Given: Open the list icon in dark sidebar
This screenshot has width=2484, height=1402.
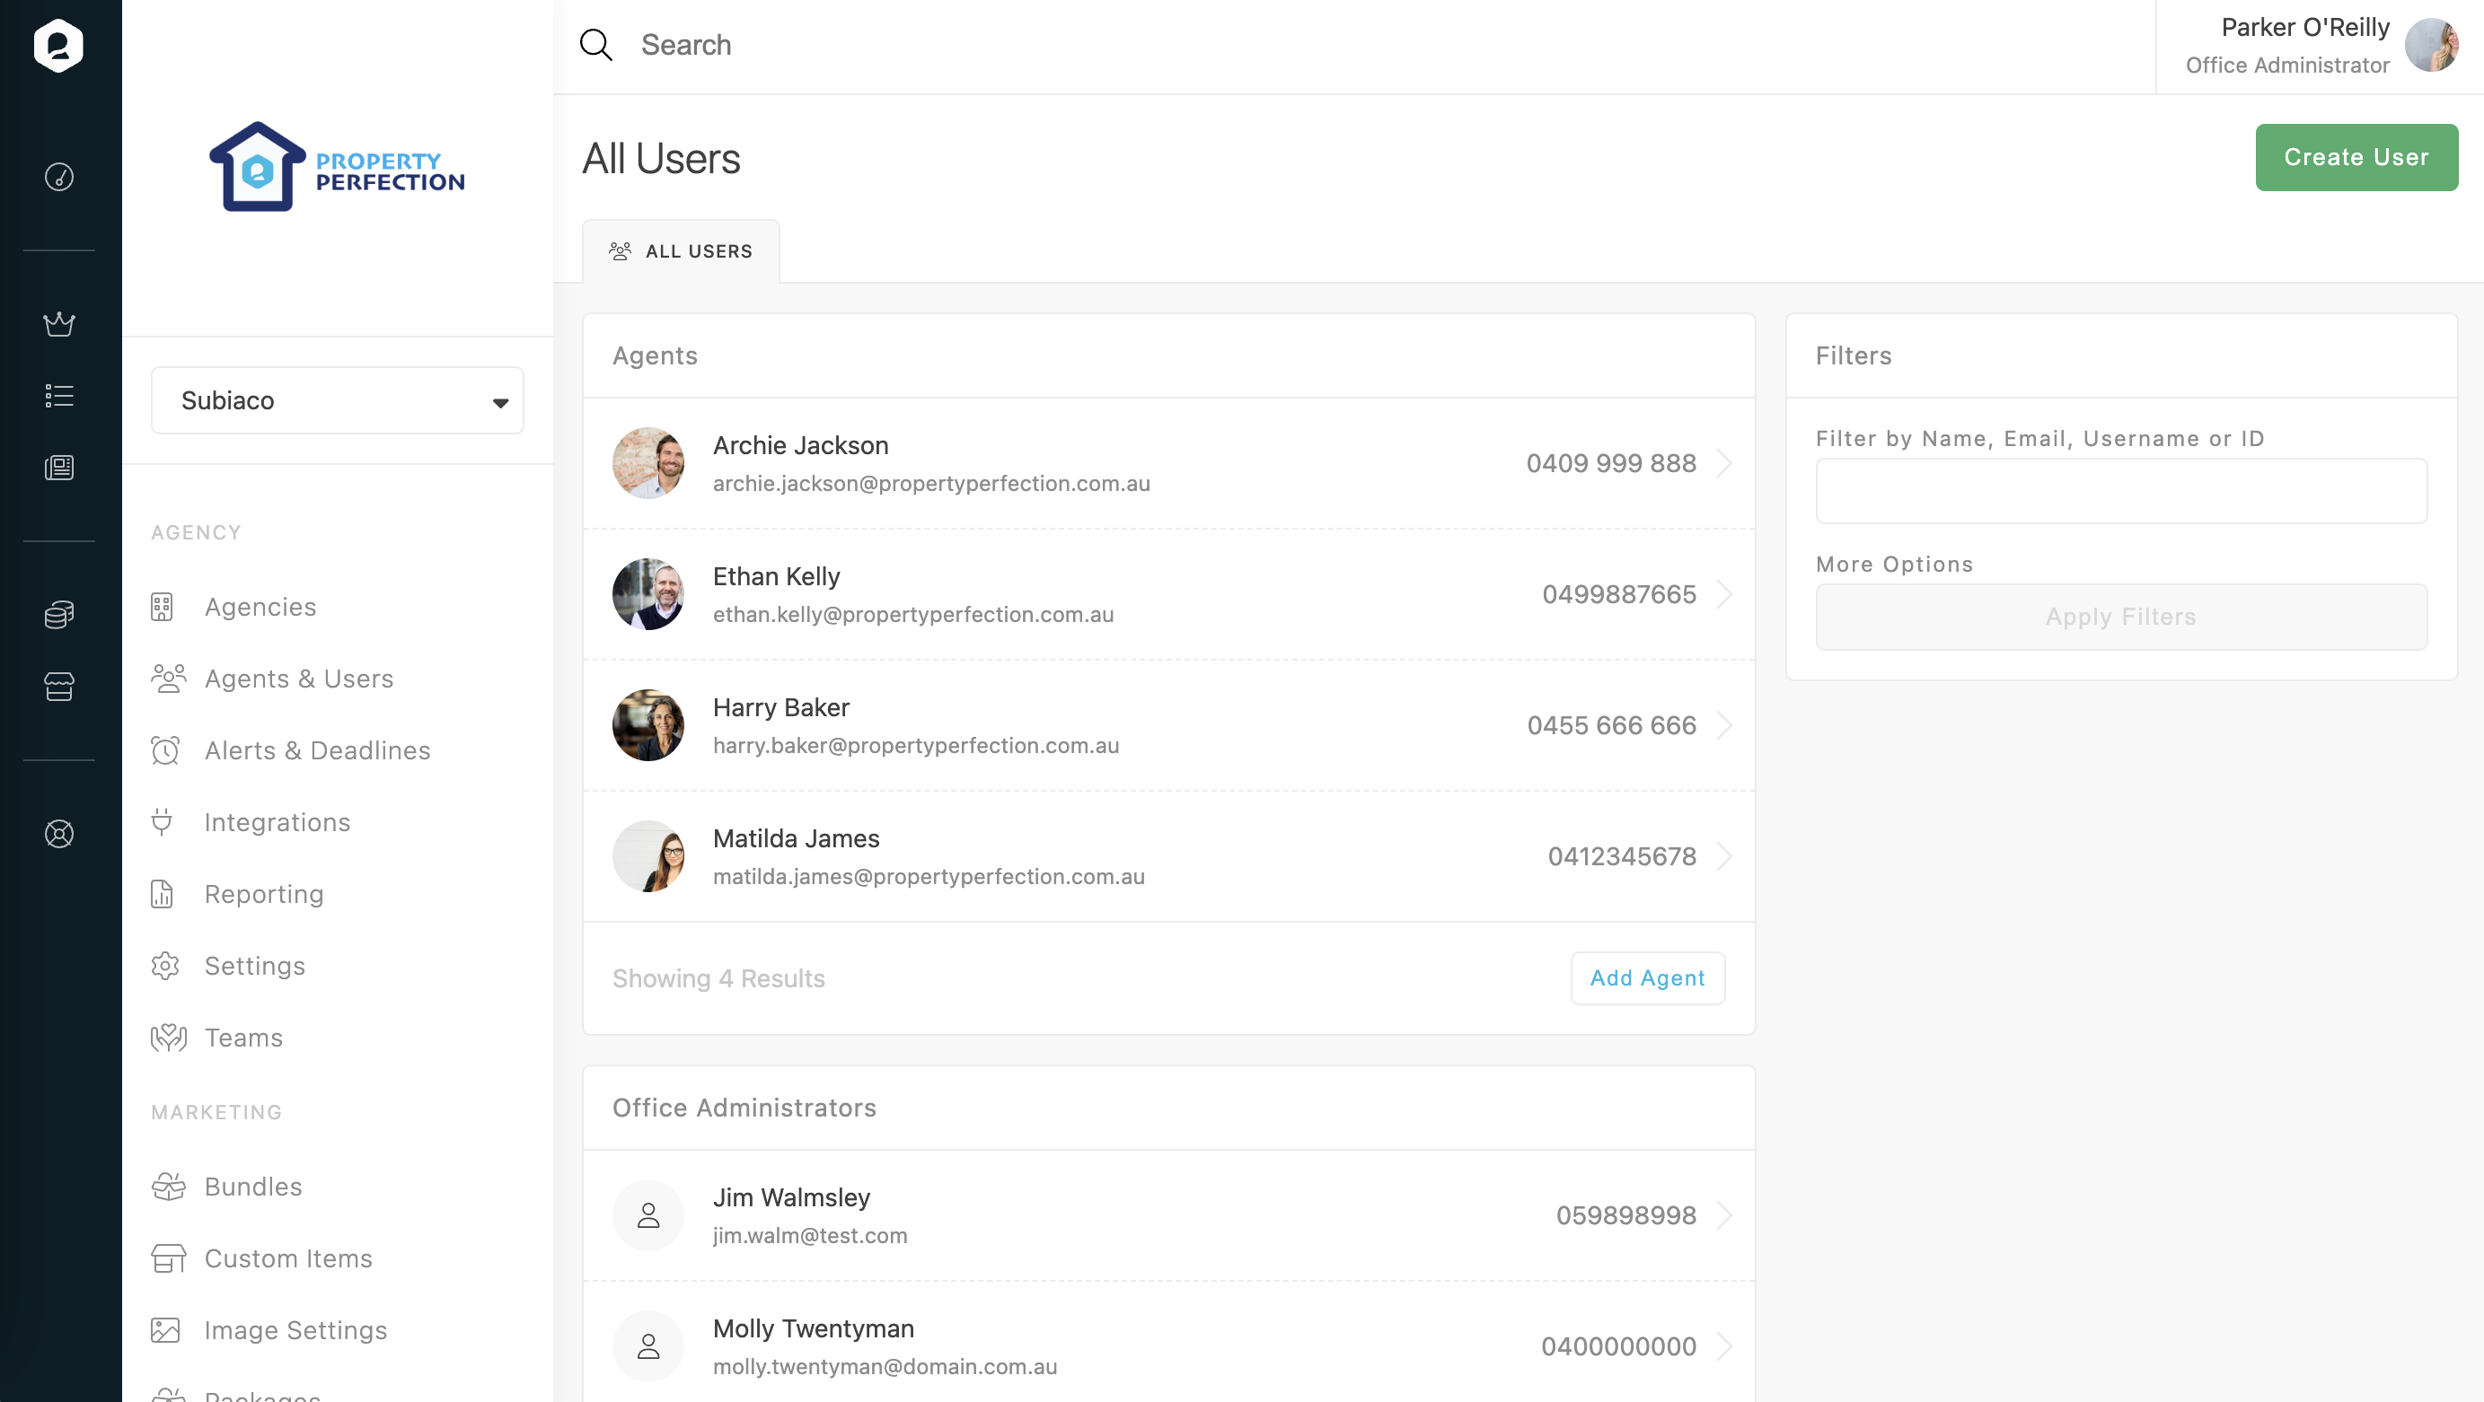Looking at the screenshot, I should tap(58, 395).
